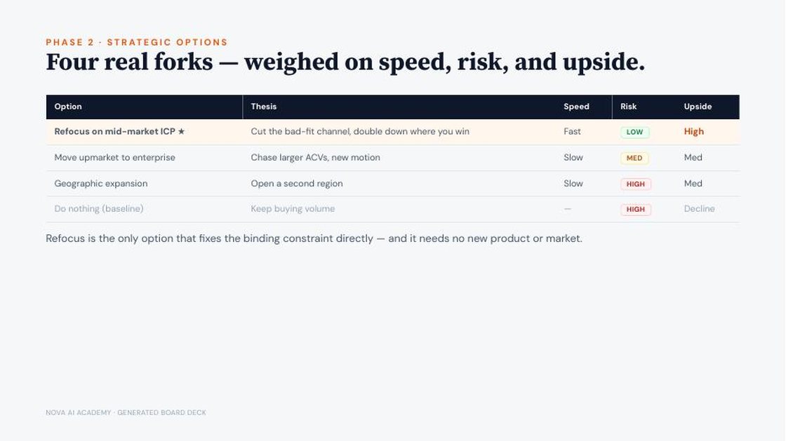Screen dimensions: 786x441
Task: Click the Thesis column header
Action: click(264, 107)
